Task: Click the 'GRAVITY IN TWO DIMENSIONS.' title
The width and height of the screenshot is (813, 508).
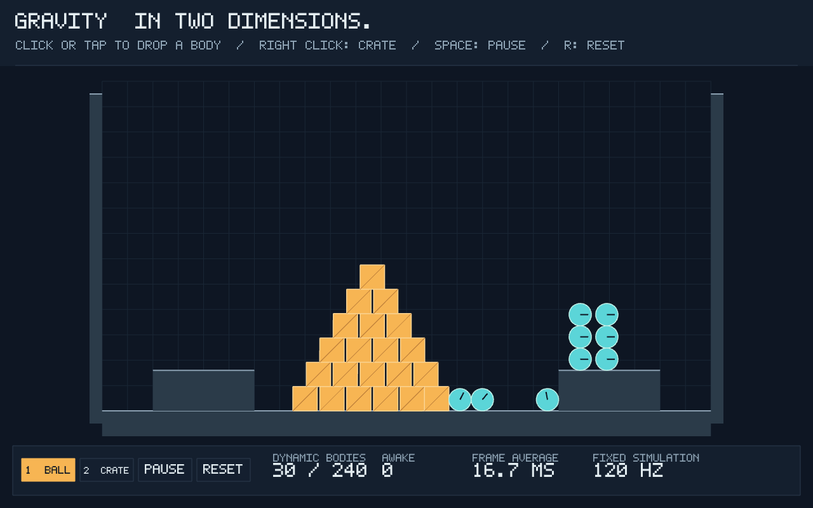Action: click(193, 21)
